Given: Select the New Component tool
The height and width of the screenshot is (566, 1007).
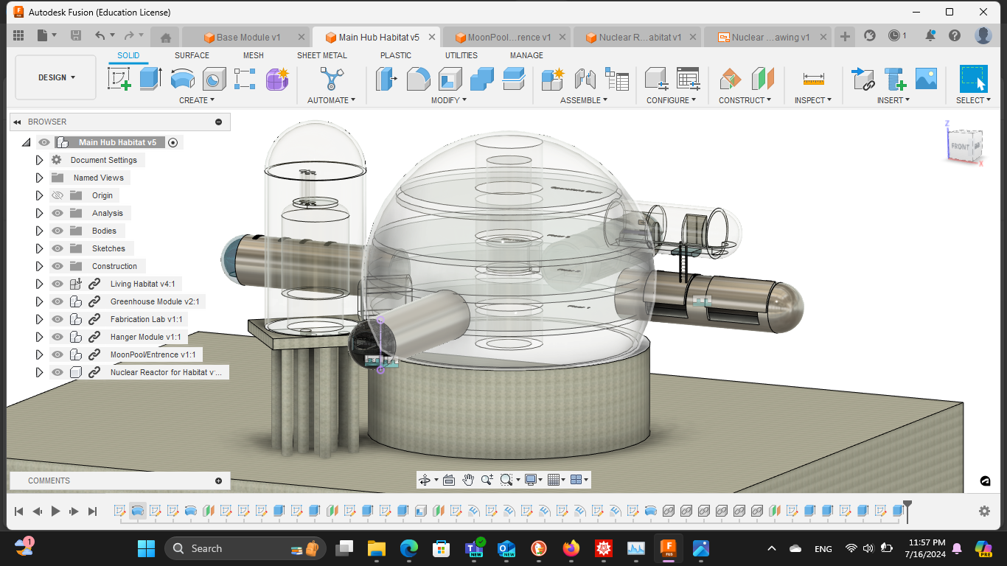Looking at the screenshot, I should point(552,78).
